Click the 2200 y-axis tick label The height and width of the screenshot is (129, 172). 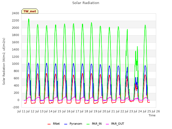click(x=16, y=21)
